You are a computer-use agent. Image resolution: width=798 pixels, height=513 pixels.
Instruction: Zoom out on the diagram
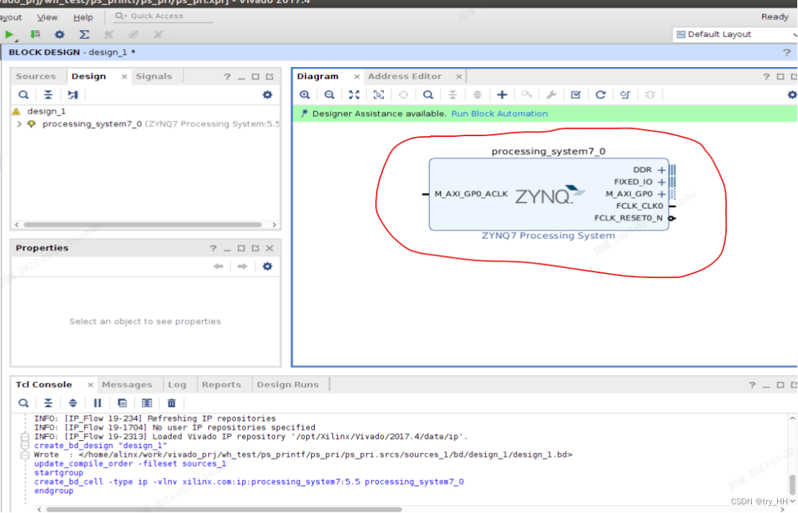(329, 94)
